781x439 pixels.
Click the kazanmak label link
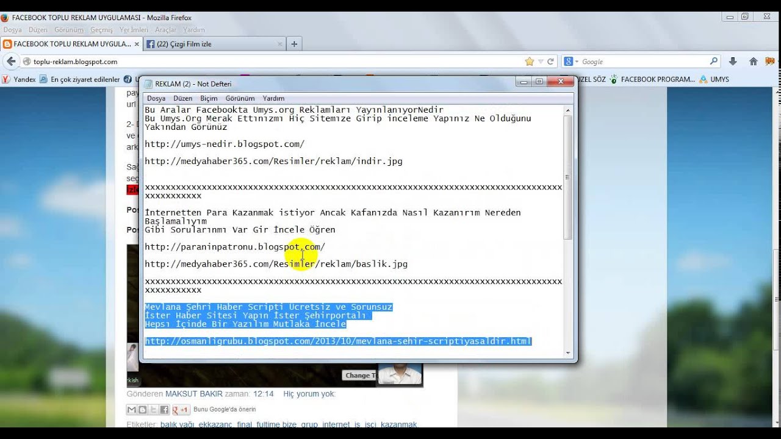pyautogui.click(x=398, y=424)
